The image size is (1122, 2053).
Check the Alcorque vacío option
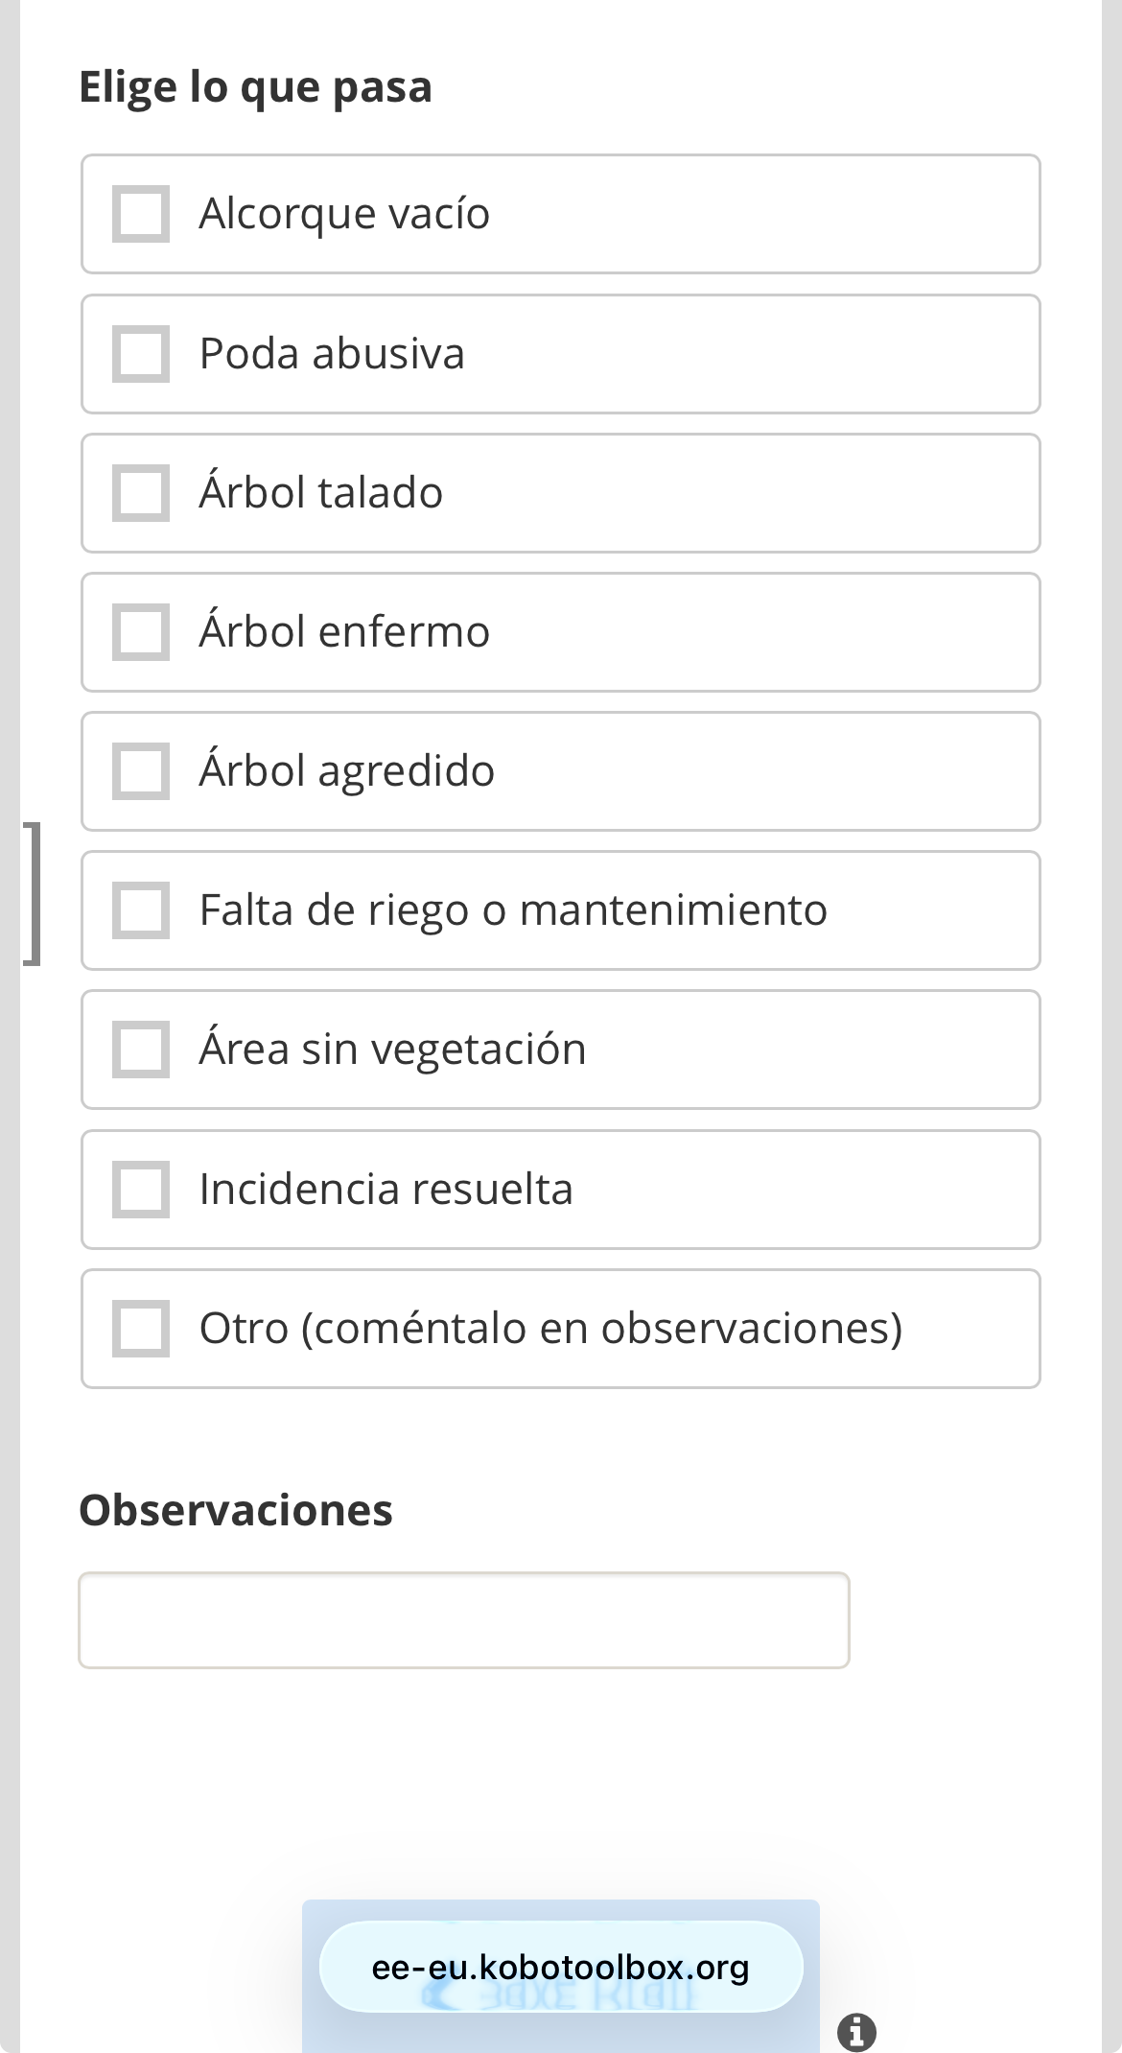pyautogui.click(x=141, y=214)
